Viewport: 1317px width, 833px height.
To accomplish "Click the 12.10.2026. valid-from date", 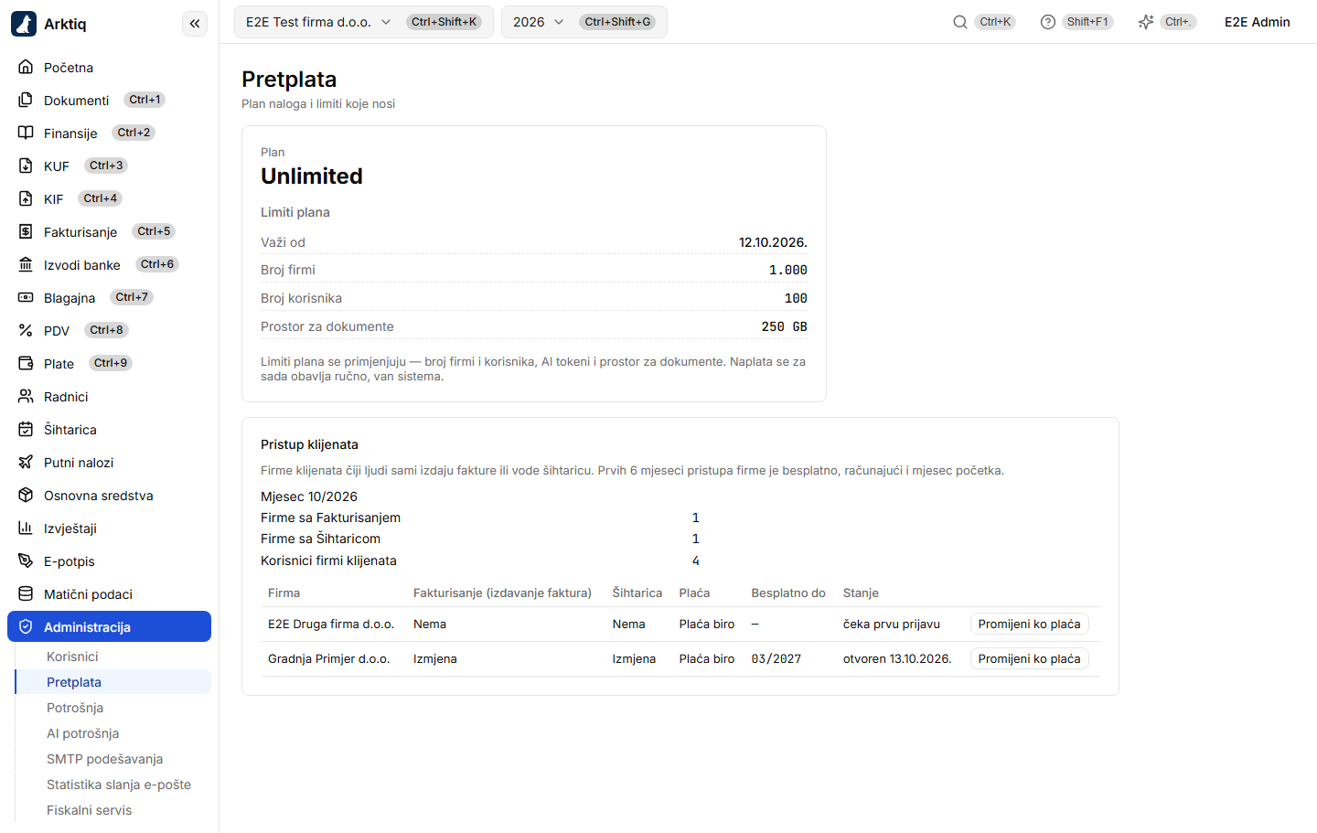I will point(773,242).
